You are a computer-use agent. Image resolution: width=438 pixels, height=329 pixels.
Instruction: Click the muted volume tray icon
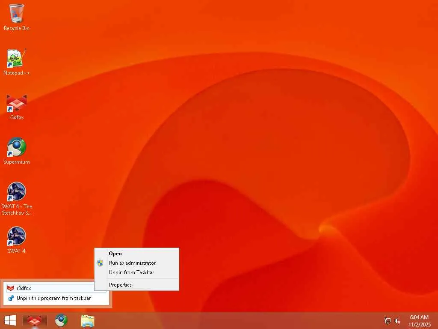click(x=397, y=321)
